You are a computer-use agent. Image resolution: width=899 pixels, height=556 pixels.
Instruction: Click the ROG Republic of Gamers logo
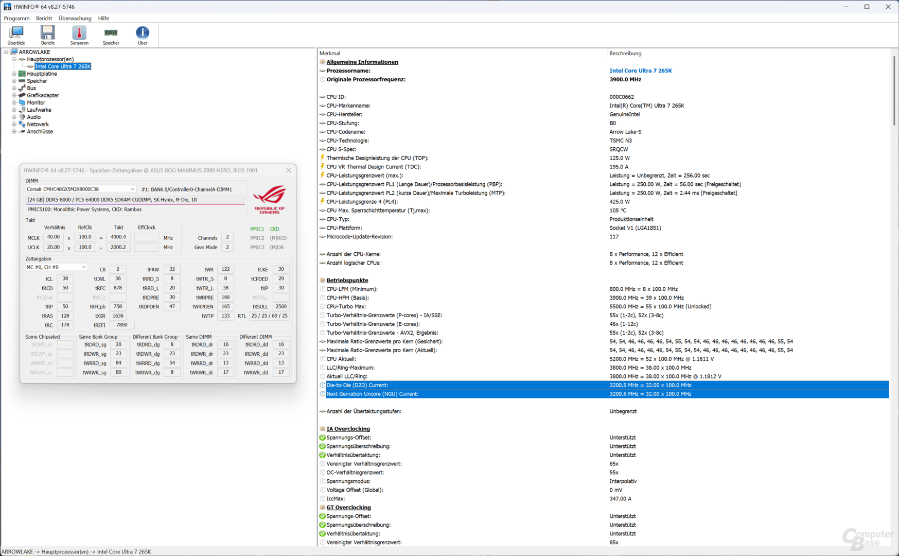(269, 200)
